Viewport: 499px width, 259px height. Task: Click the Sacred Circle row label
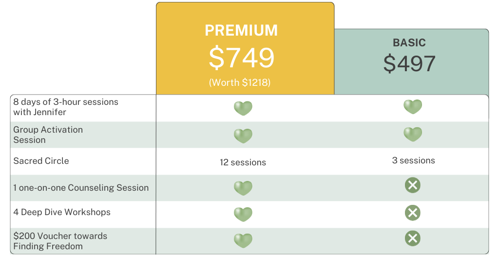tap(41, 161)
